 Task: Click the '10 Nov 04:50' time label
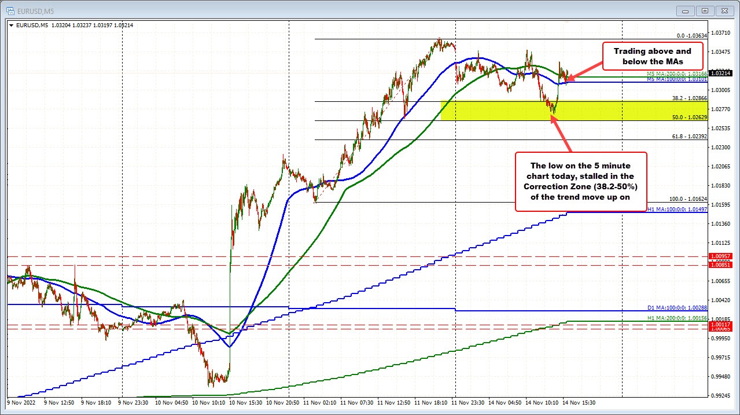click(x=173, y=402)
